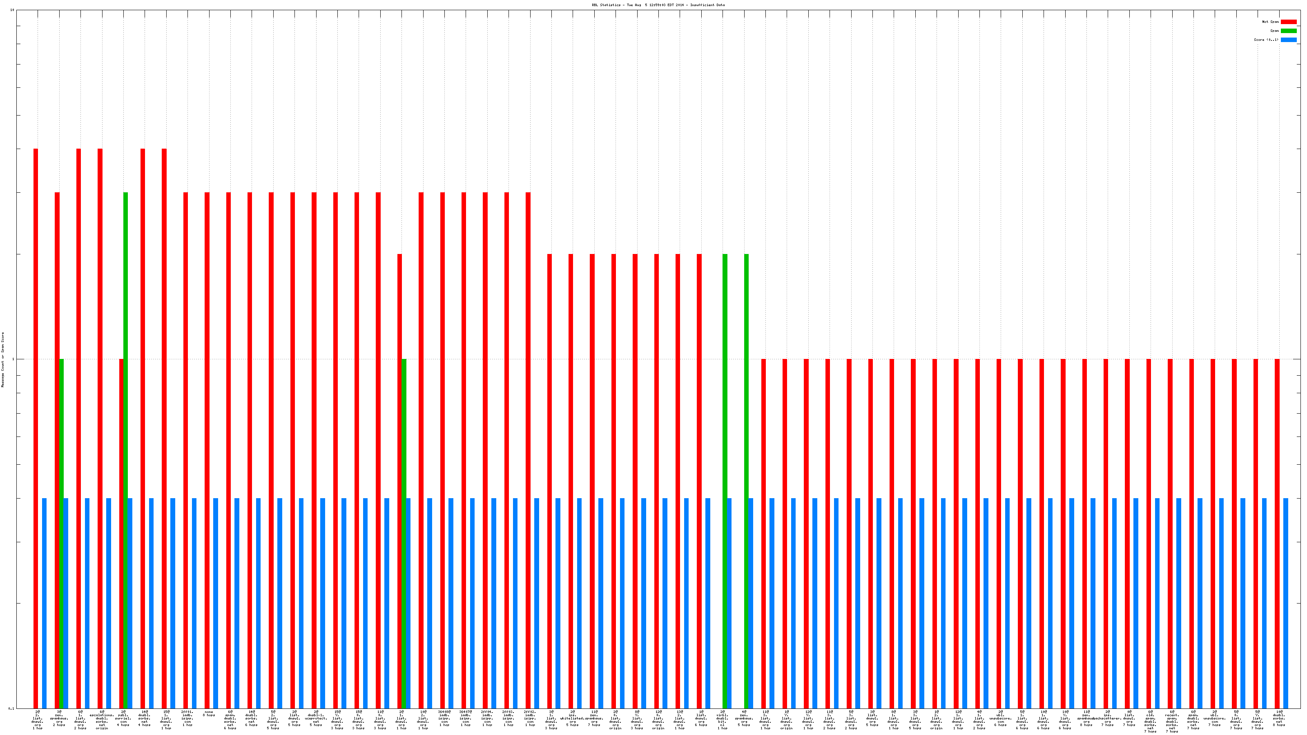
Task: Click the y-axis value 10 label
Action: pos(12,10)
